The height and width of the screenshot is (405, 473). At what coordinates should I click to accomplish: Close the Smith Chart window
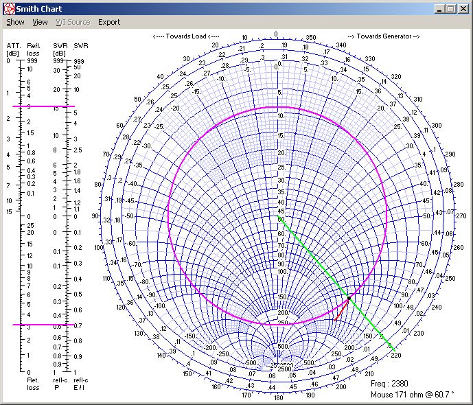tap(463, 8)
